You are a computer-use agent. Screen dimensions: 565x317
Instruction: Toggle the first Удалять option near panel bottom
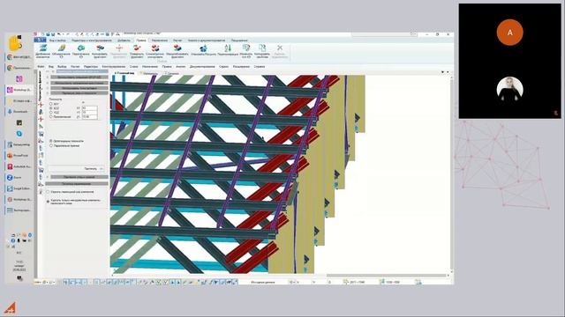click(48, 192)
